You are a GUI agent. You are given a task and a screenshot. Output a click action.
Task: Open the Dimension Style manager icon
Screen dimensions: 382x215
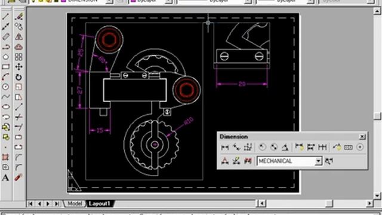329,161
